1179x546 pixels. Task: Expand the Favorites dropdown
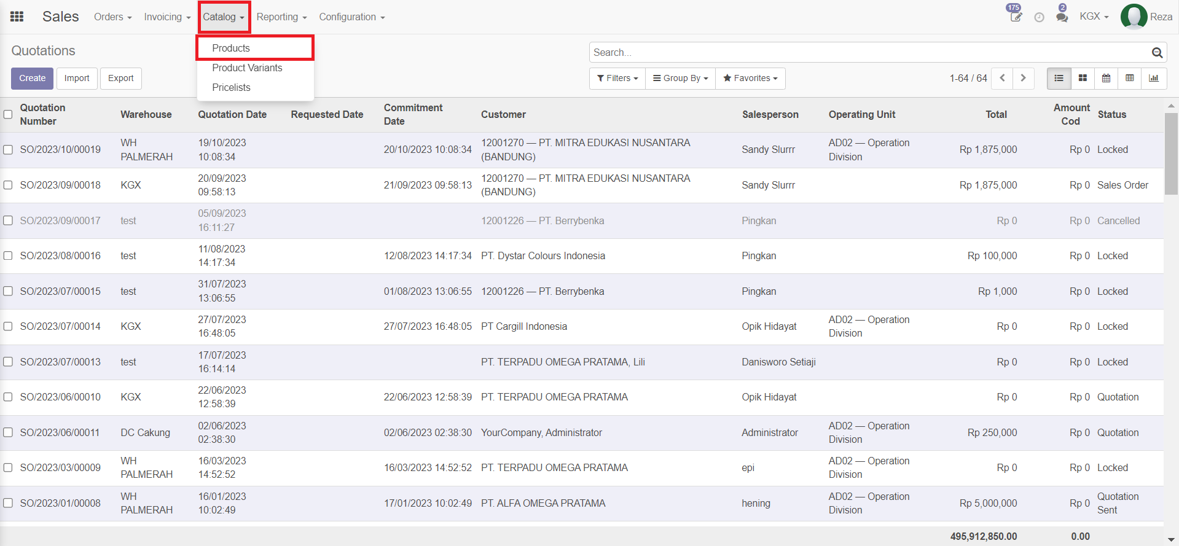pos(750,78)
